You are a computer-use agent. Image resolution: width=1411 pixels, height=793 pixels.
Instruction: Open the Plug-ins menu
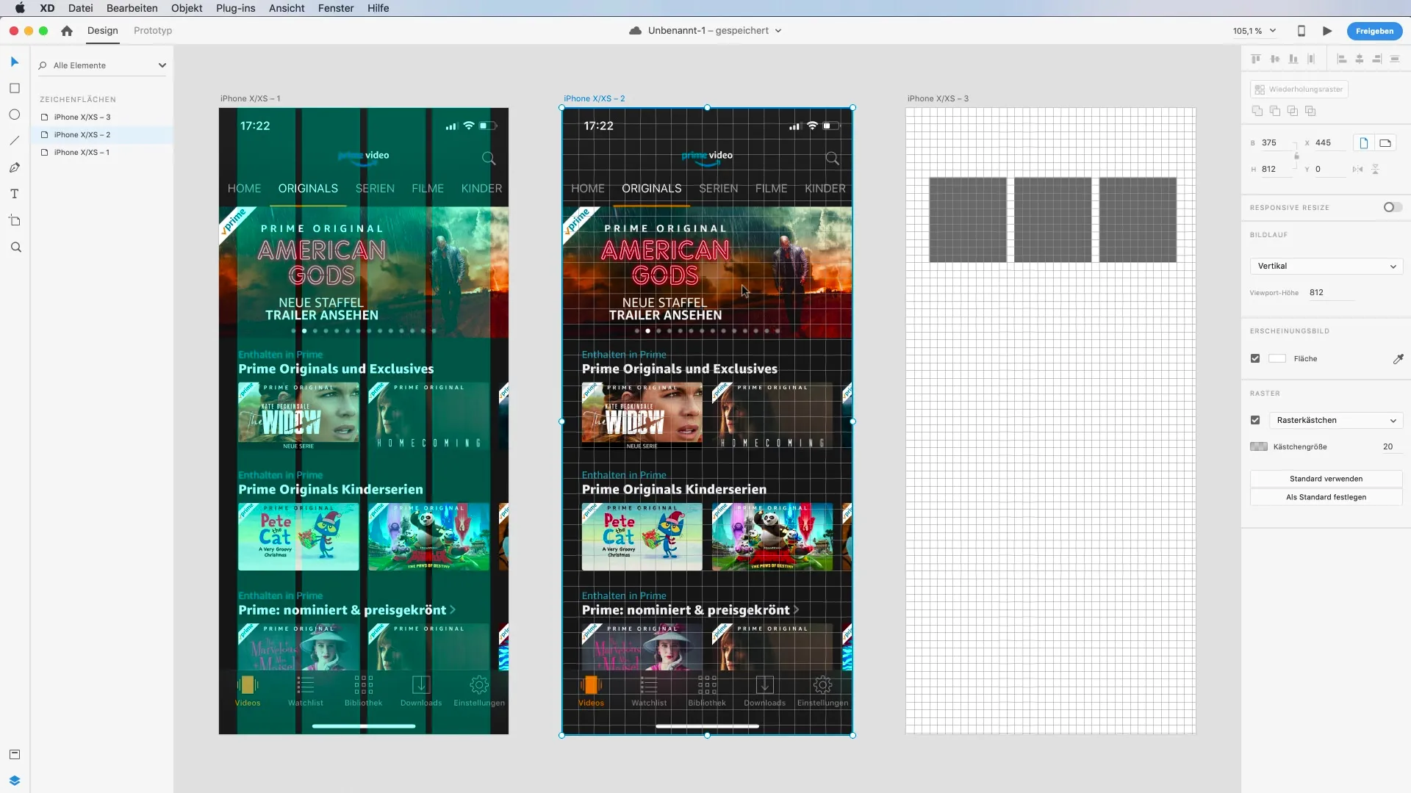coord(236,8)
